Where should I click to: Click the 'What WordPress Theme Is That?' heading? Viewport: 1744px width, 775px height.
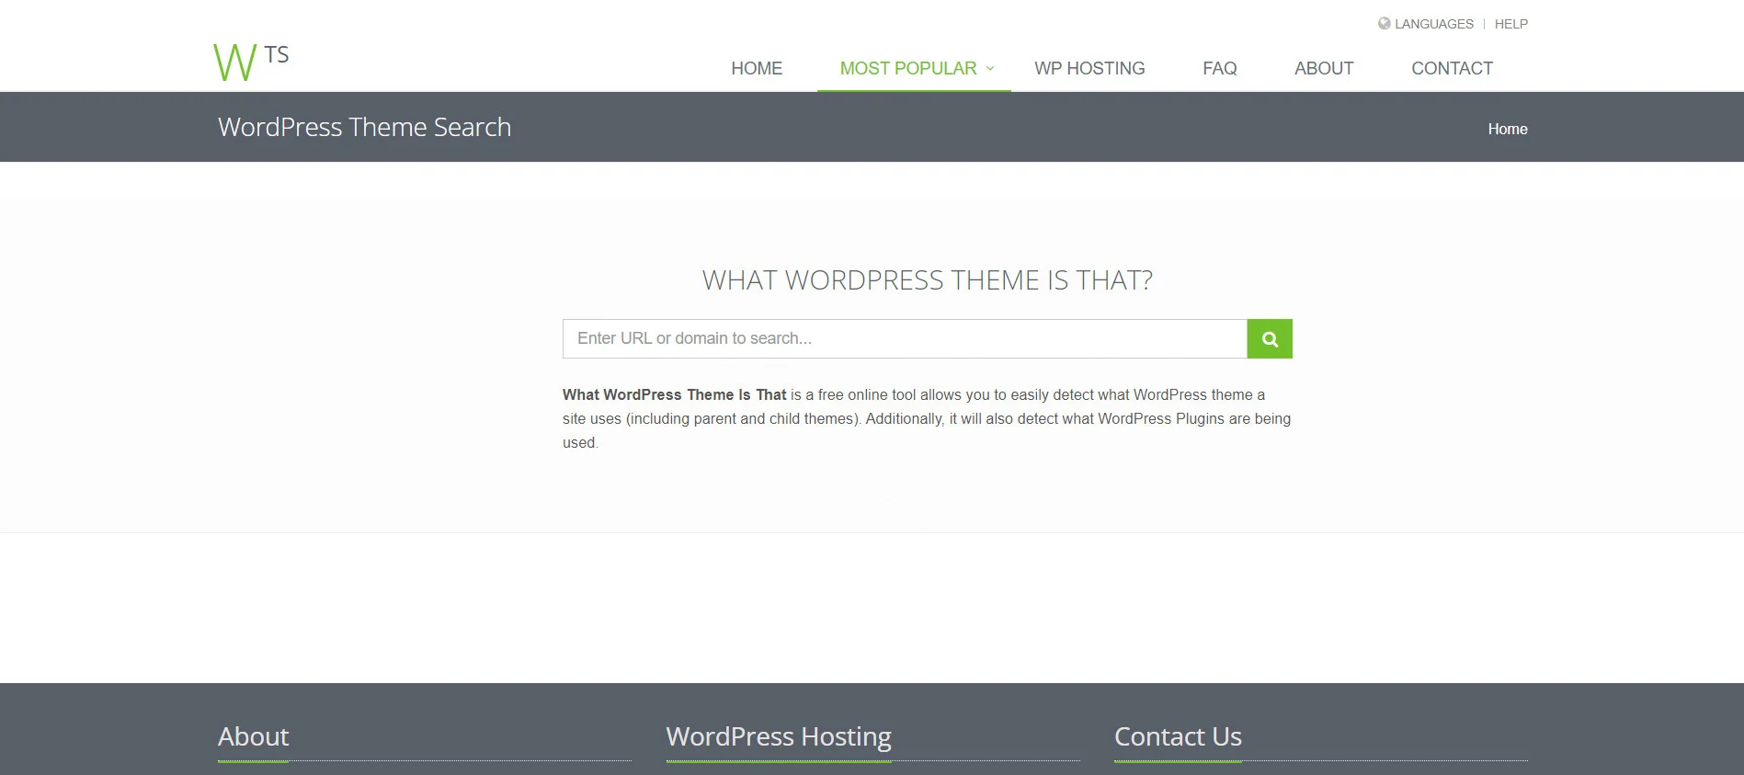coord(927,280)
